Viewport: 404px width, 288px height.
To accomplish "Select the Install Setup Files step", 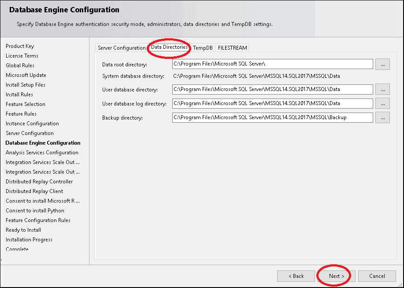I will (x=25, y=85).
